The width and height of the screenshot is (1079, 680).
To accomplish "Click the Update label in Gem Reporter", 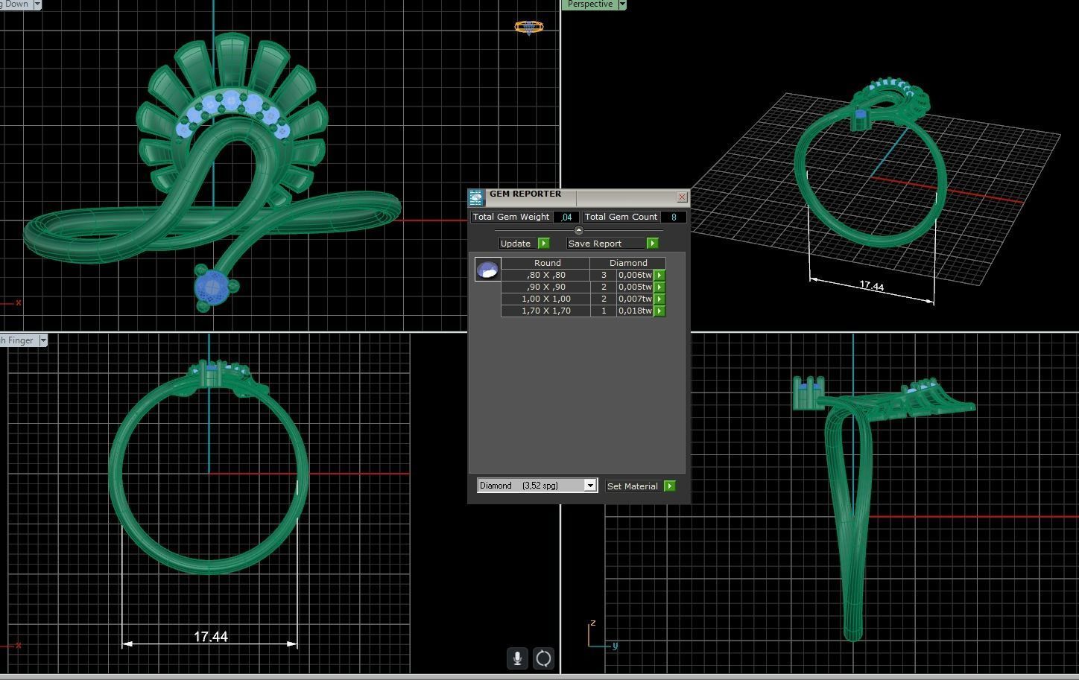I will tap(516, 244).
